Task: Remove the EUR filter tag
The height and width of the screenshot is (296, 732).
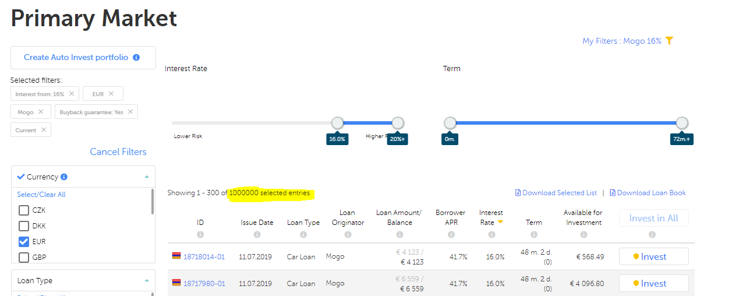Action: click(x=111, y=94)
